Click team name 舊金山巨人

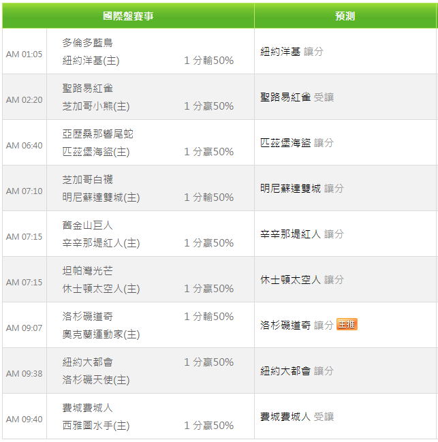[x=87, y=225]
